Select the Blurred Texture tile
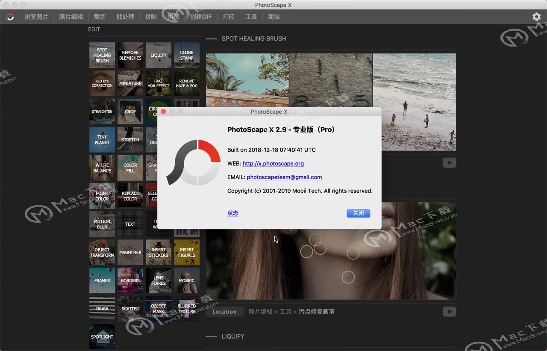 click(187, 309)
